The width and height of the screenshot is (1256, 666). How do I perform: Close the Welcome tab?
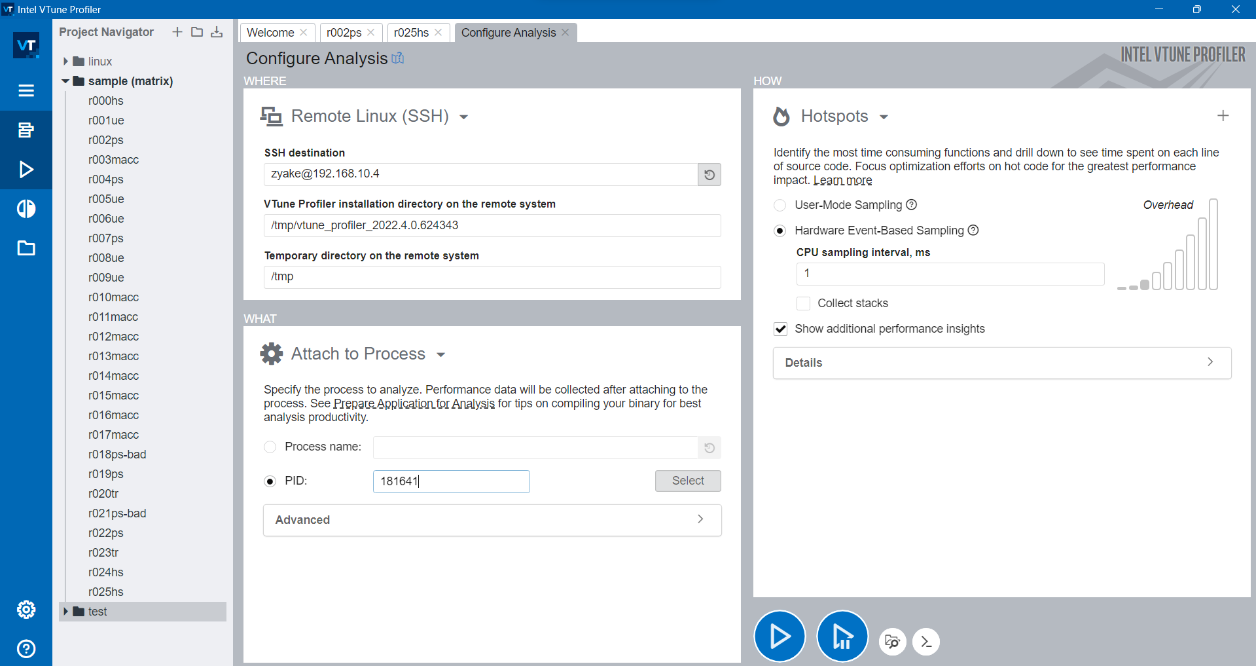pos(304,32)
